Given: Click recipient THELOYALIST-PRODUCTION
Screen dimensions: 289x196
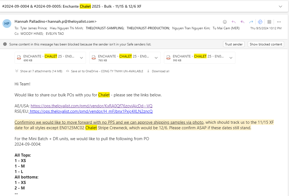Looking at the screenshot, I should coord(148,28).
